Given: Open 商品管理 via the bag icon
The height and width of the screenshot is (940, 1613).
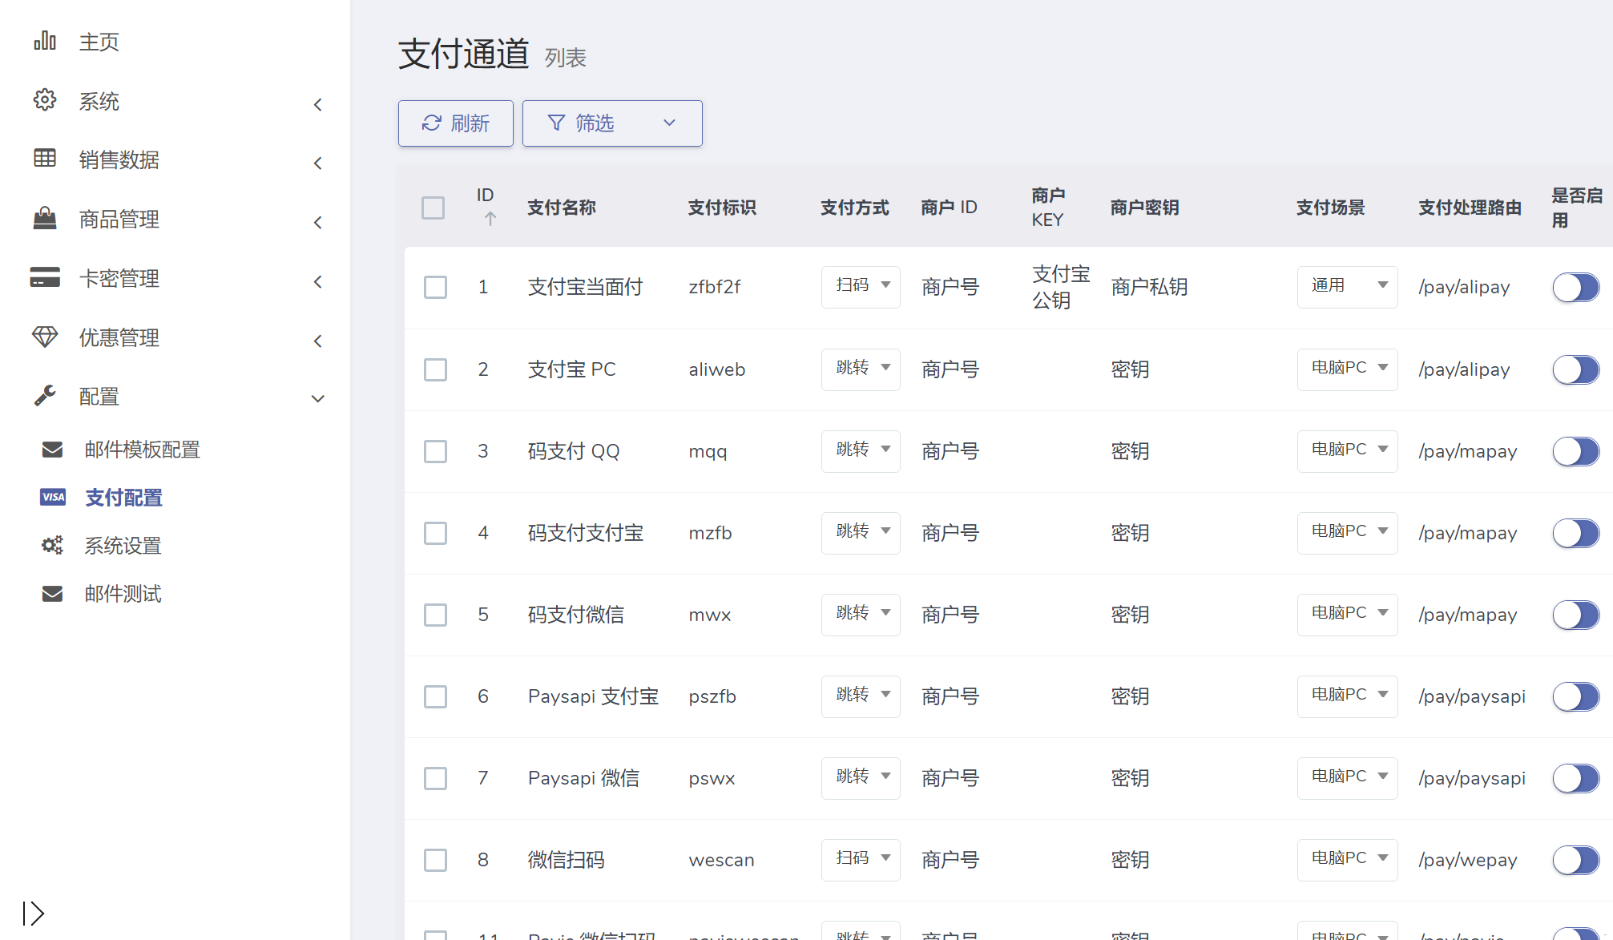Looking at the screenshot, I should pyautogui.click(x=45, y=219).
